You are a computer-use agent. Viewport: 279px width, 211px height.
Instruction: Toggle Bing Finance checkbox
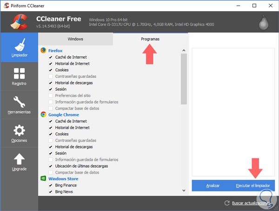pos(50,185)
